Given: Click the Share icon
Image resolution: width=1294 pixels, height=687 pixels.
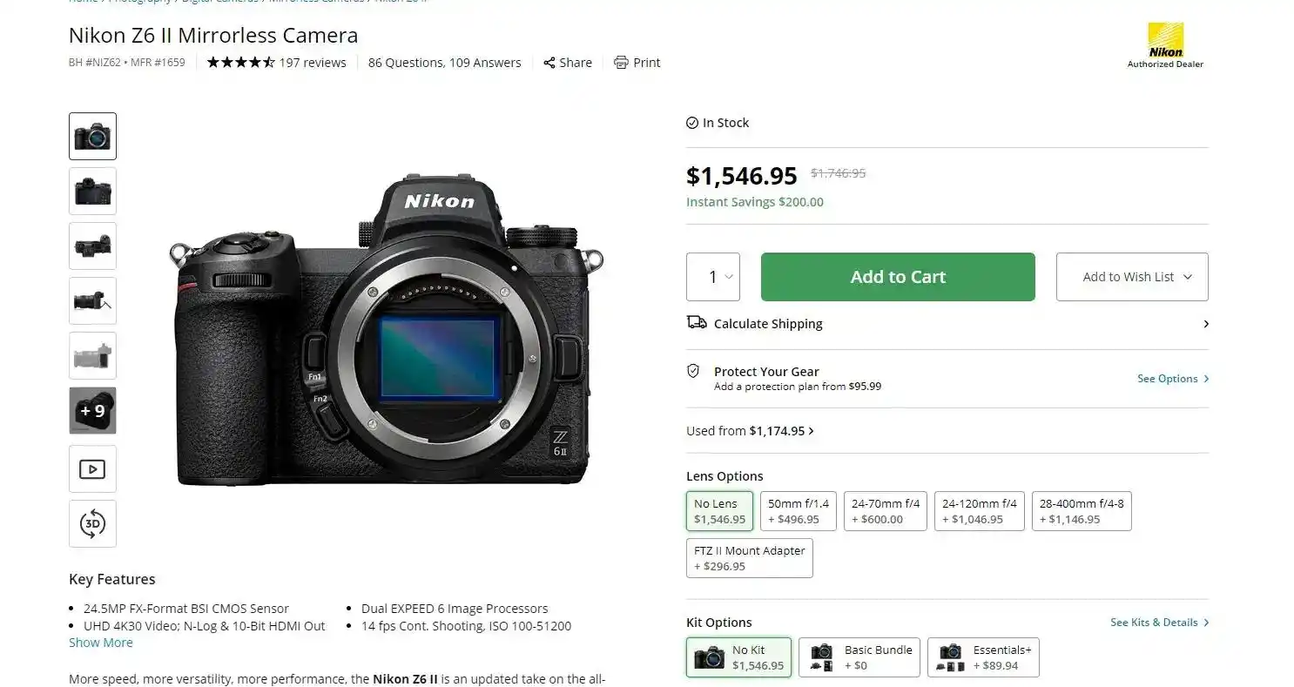Looking at the screenshot, I should 549,63.
